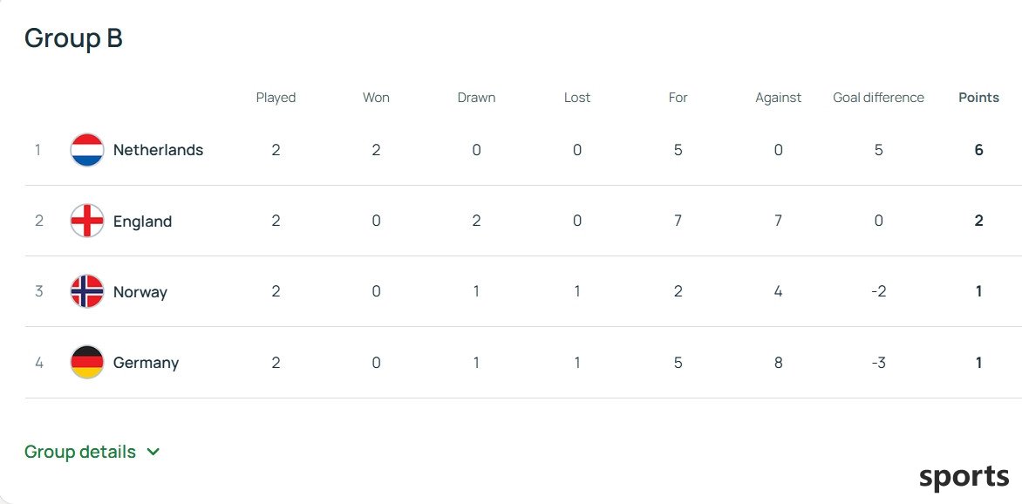Viewport: 1022px width, 504px height.
Task: Expand the Group details chevron
Action: pos(153,452)
